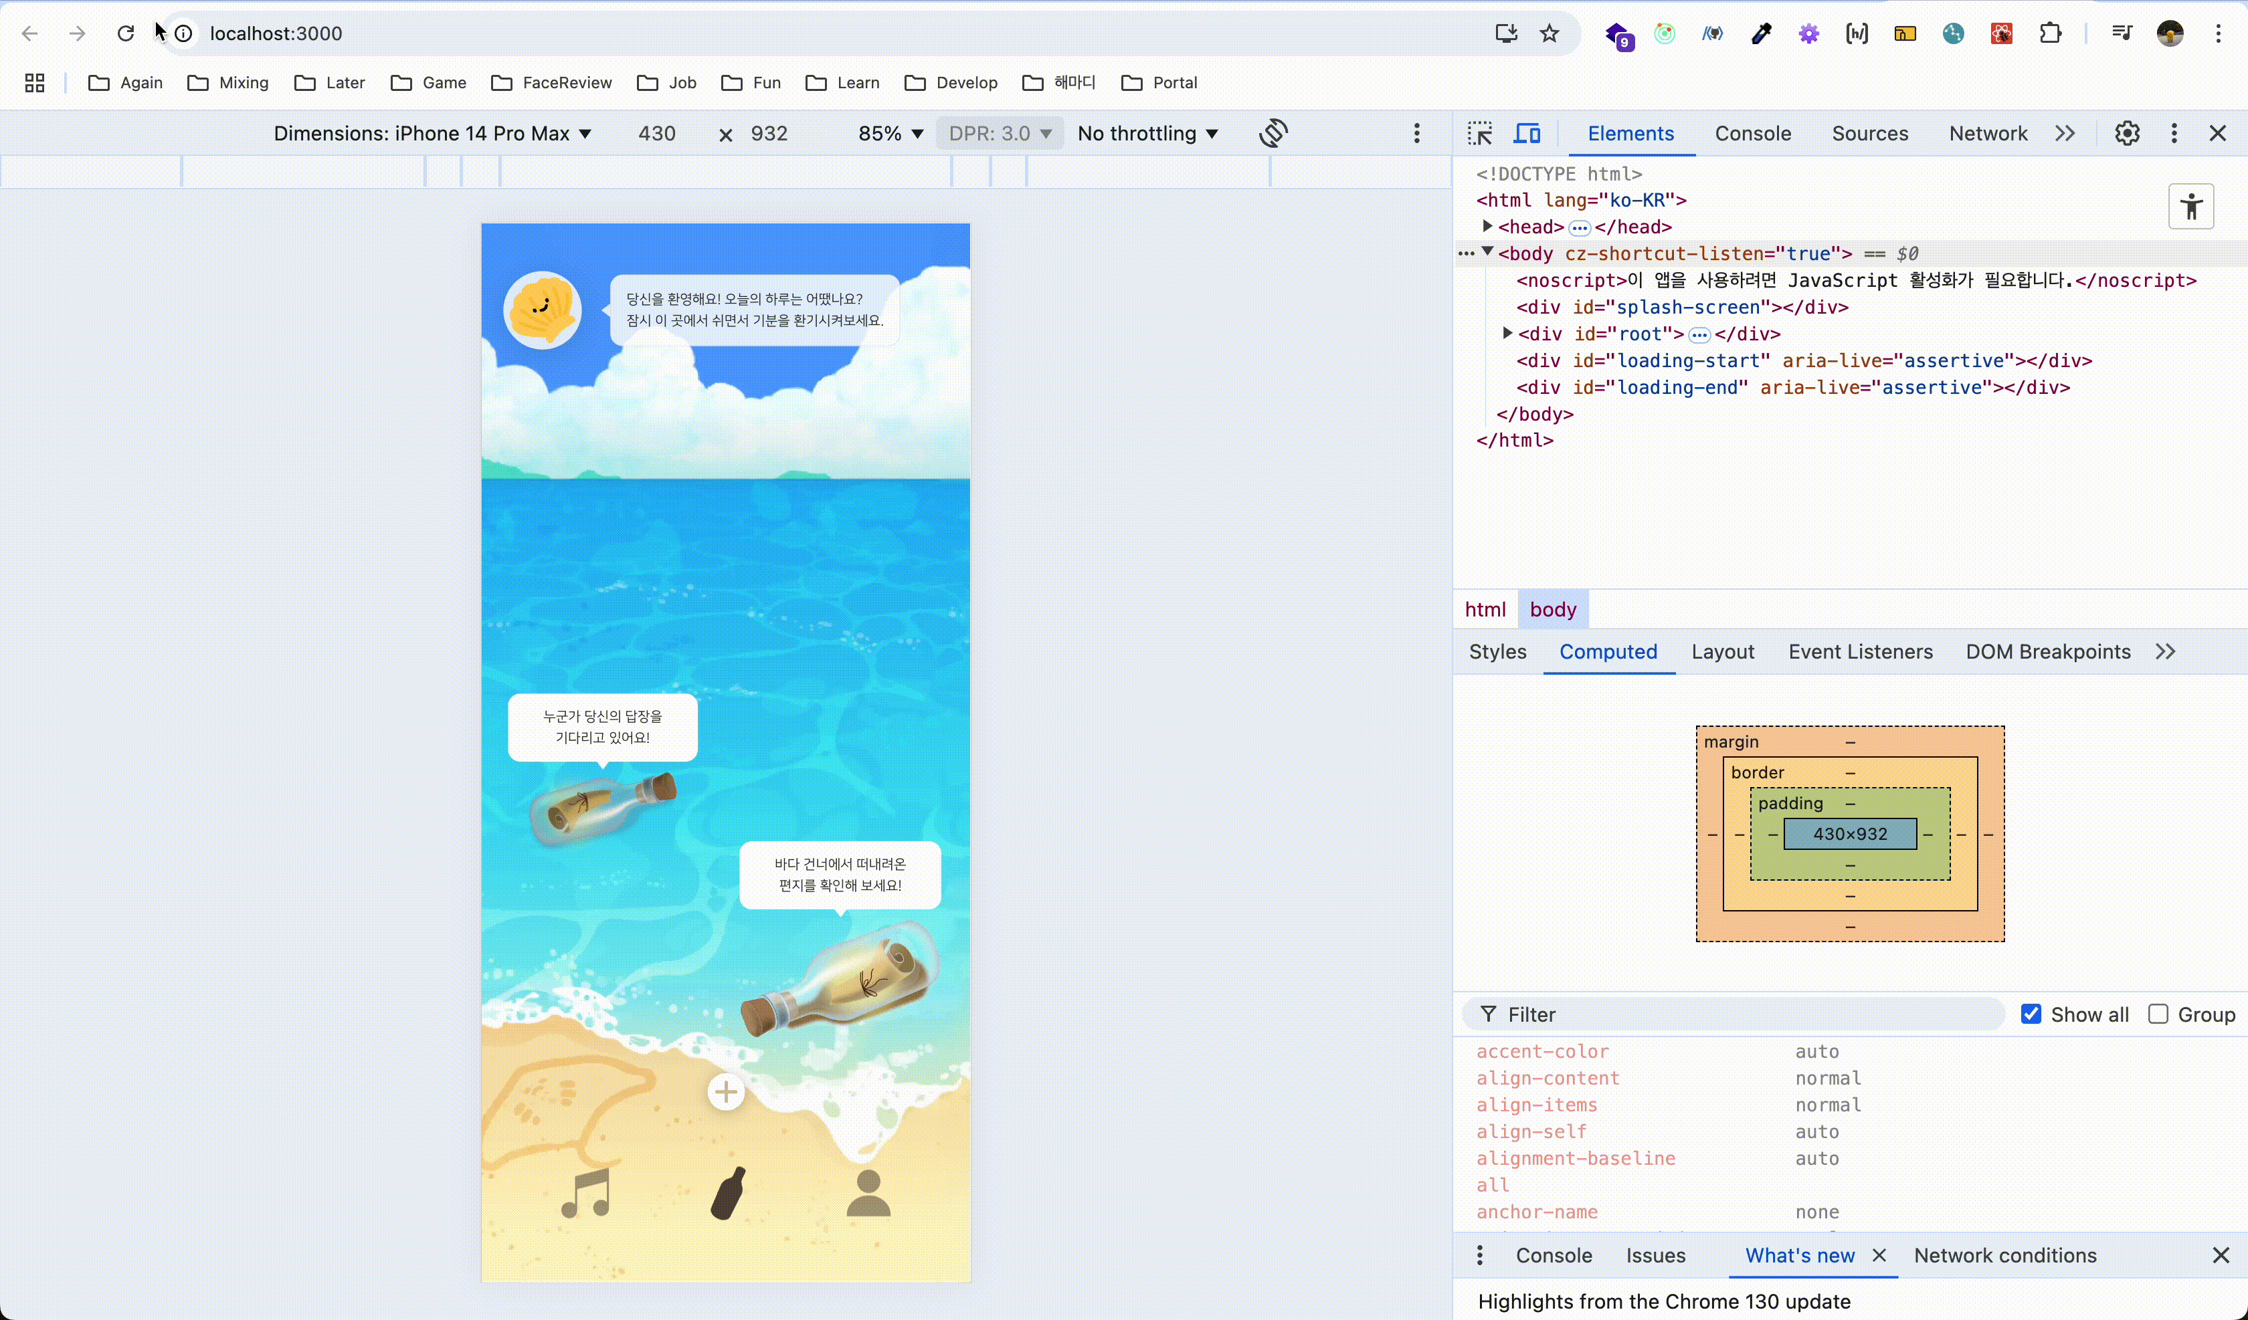This screenshot has width=2248, height=1320.
Task: Expand the head element node
Action: (1487, 227)
